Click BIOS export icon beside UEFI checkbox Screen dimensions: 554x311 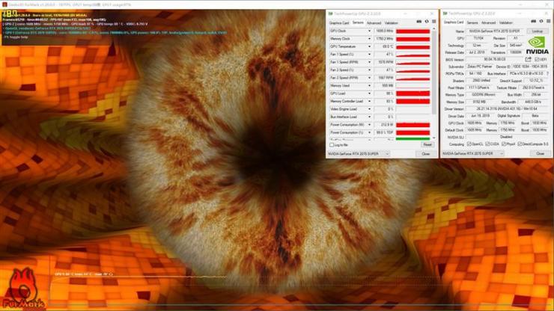pyautogui.click(x=529, y=59)
